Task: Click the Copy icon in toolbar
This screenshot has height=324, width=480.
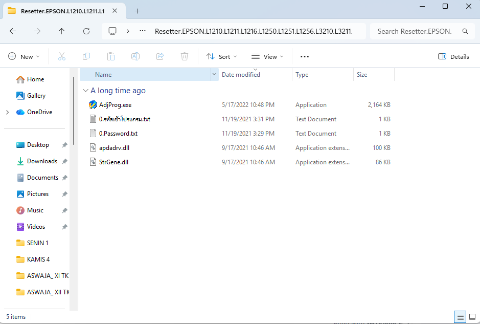Action: pyautogui.click(x=86, y=57)
